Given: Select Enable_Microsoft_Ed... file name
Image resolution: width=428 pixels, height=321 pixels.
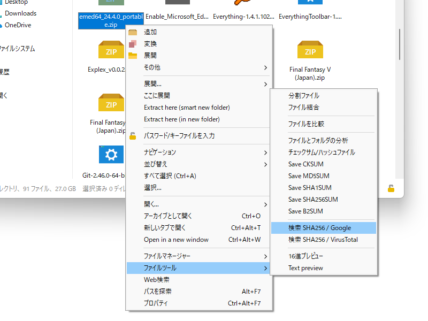Looking at the screenshot, I should tap(177, 17).
